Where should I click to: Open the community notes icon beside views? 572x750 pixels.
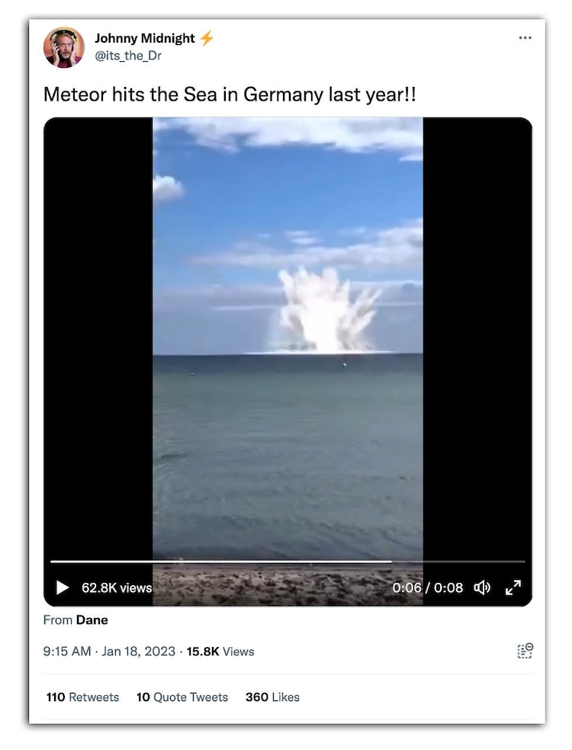[525, 651]
